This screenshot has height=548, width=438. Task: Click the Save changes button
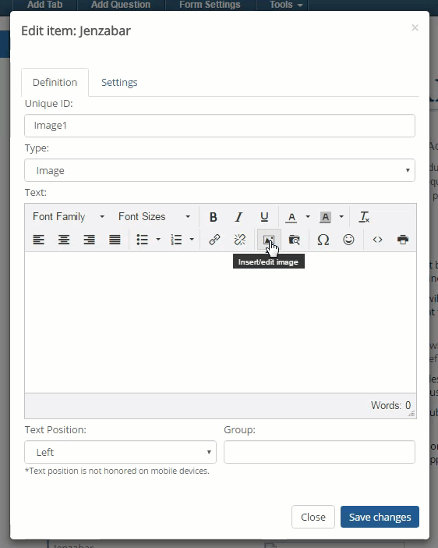[x=380, y=517]
